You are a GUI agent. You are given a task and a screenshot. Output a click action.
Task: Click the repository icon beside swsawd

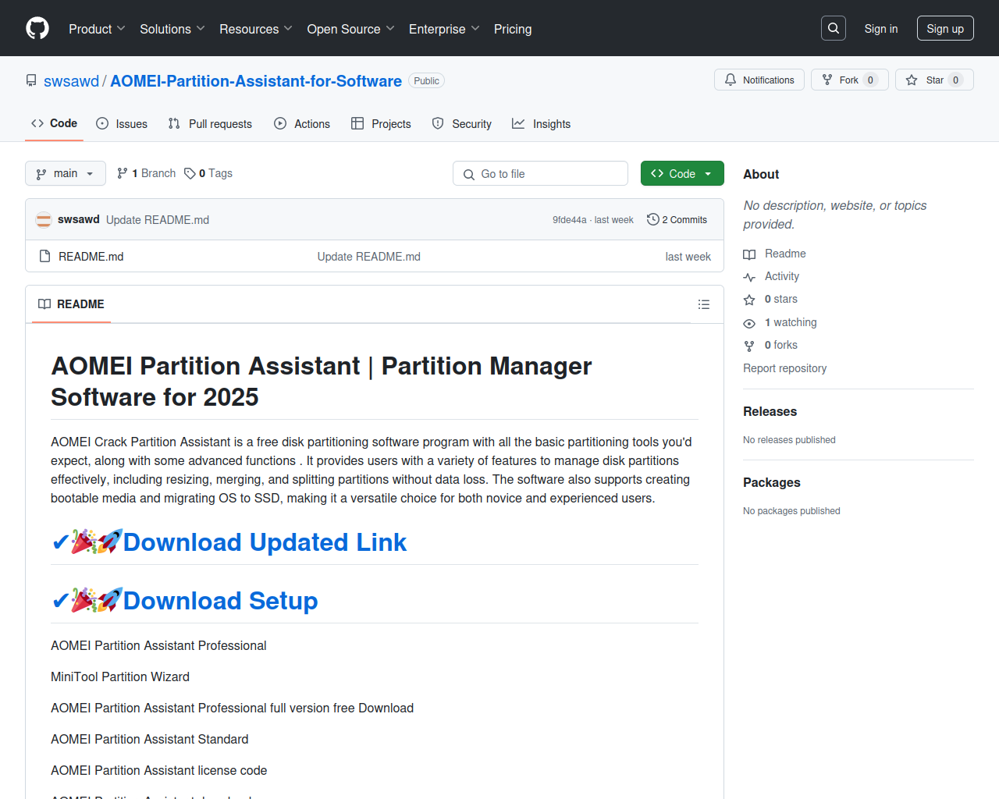click(31, 80)
